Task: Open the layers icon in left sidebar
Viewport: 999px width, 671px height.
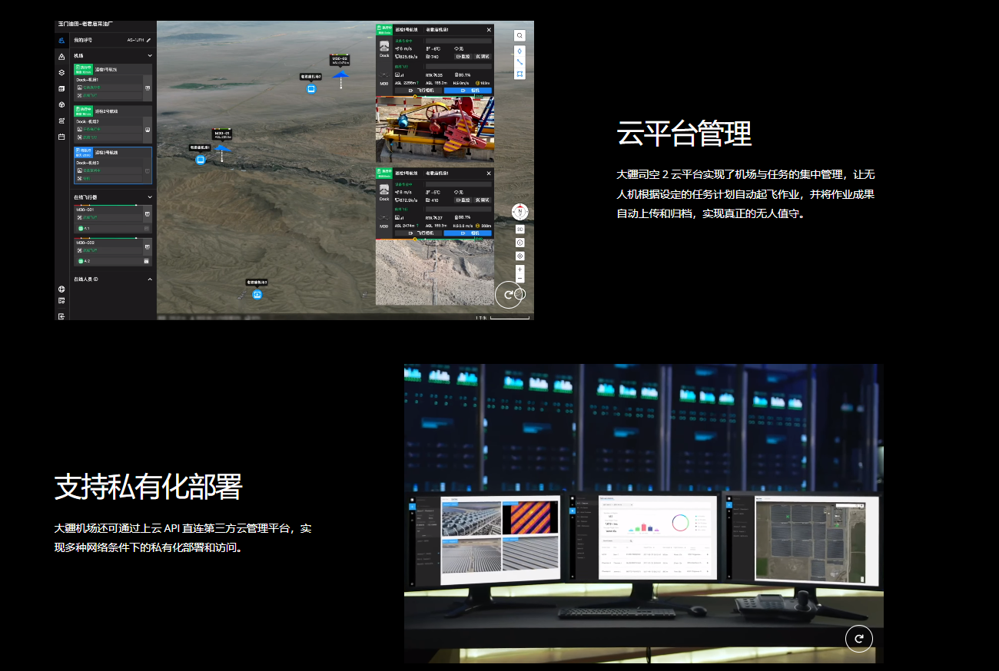Action: click(x=61, y=72)
